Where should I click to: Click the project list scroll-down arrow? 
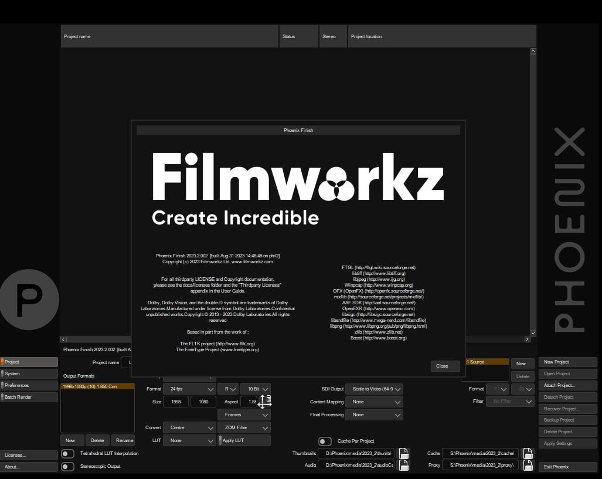(533, 334)
